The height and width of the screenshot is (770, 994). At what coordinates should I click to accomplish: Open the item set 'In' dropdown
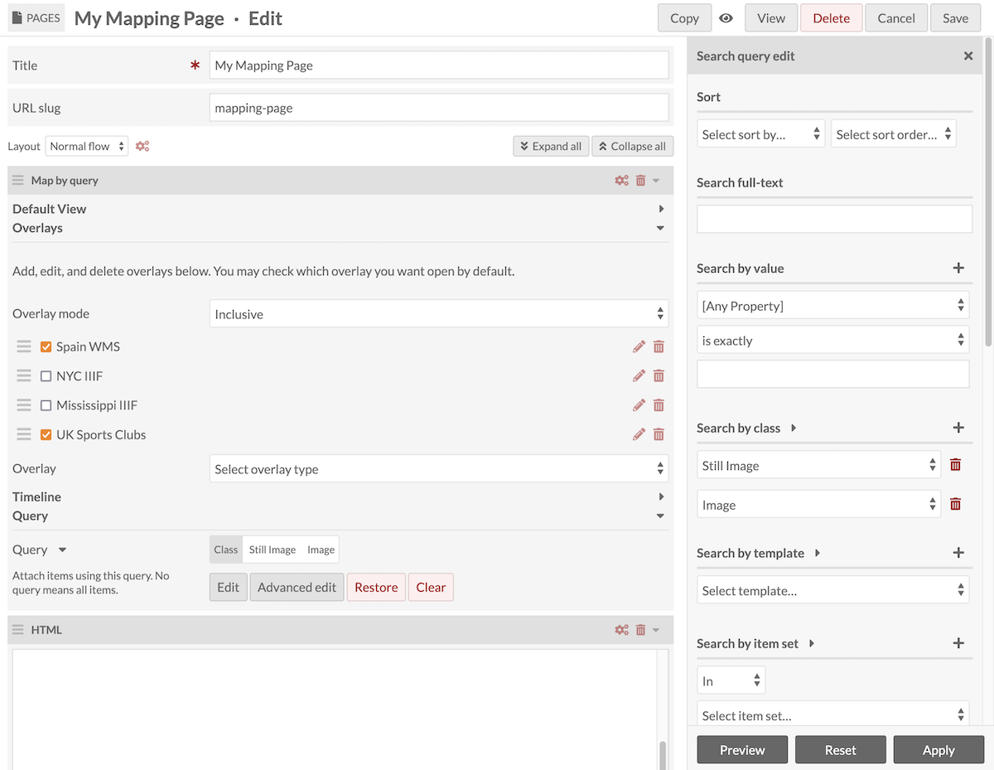[x=731, y=680]
